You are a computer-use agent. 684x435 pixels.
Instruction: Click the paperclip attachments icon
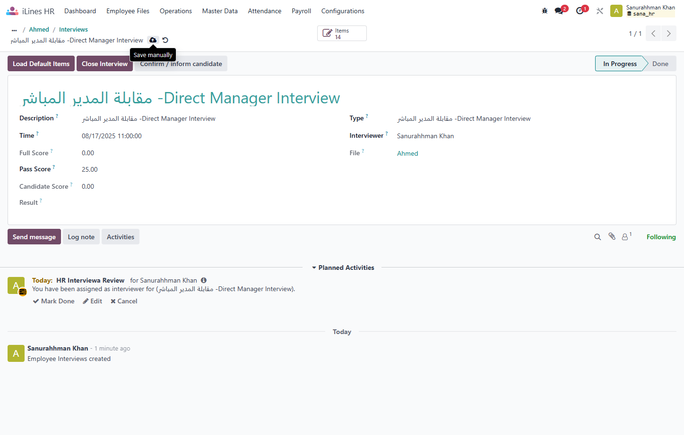[612, 236]
